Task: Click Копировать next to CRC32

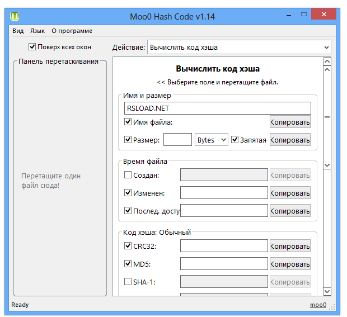Action: click(290, 245)
